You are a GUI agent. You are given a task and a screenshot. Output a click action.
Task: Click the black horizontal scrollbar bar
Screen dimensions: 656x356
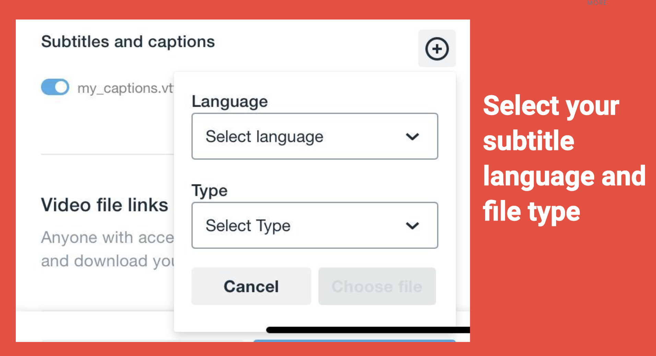click(x=368, y=330)
